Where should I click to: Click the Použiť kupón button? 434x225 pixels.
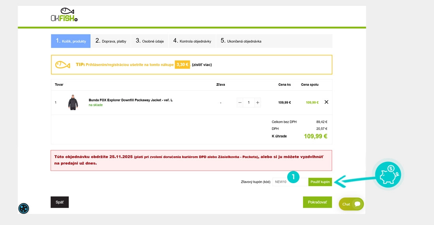click(x=320, y=182)
